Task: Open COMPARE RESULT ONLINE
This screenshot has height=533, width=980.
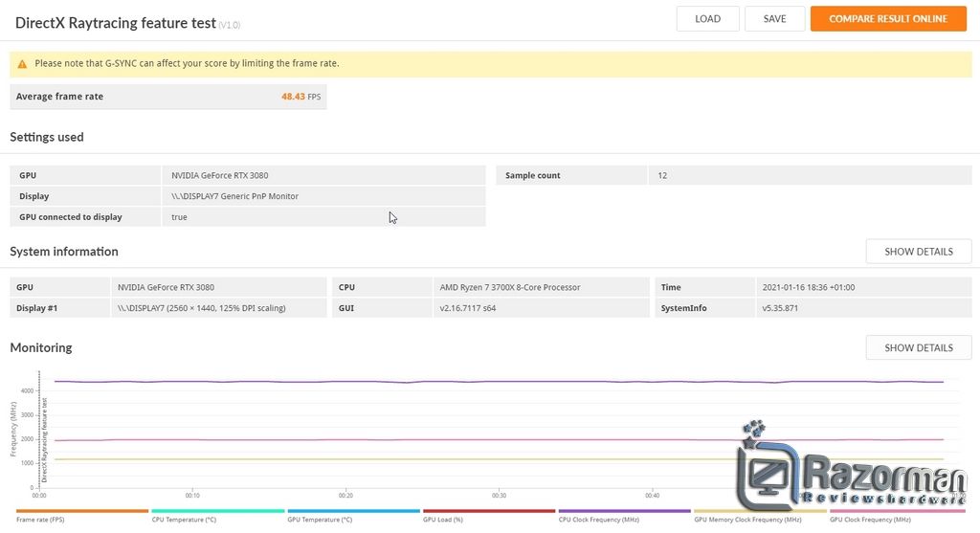Action: coord(888,19)
